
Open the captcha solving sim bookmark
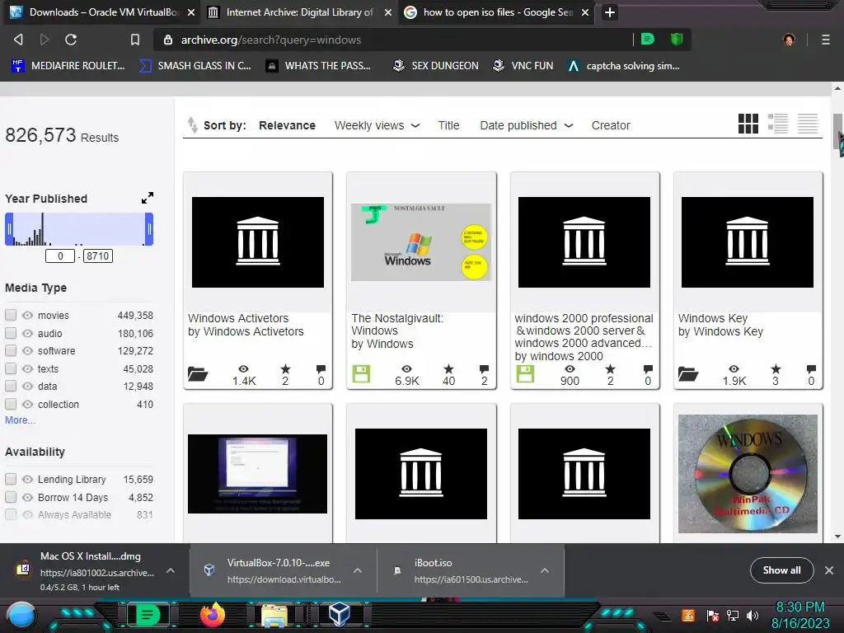coord(624,66)
